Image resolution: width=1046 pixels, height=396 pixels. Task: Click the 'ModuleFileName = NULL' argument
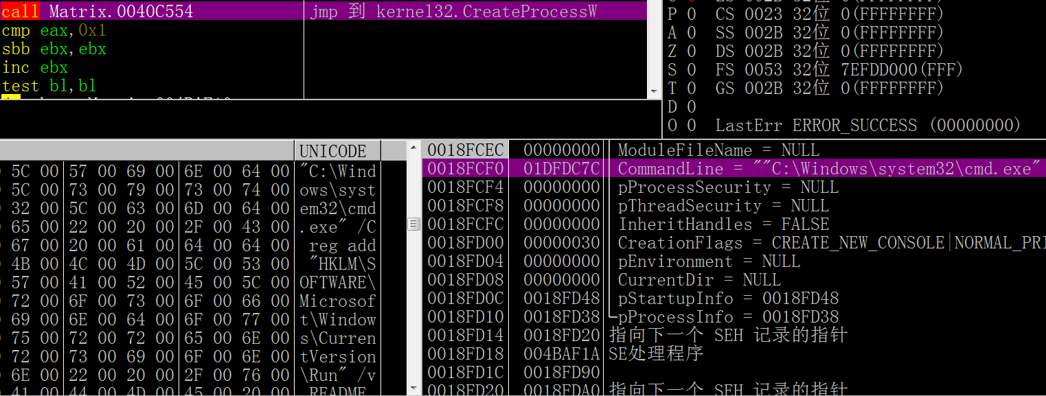[x=718, y=150]
